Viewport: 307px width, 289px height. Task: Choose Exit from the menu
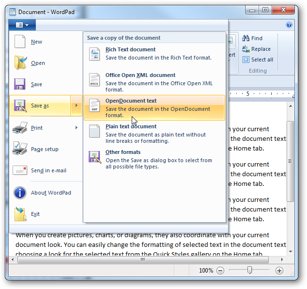coord(46,214)
